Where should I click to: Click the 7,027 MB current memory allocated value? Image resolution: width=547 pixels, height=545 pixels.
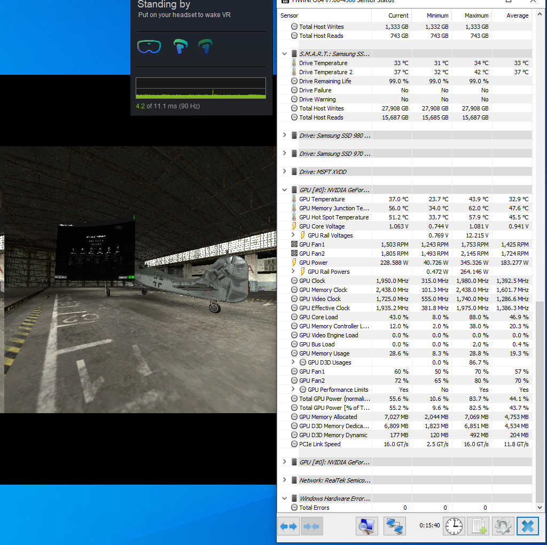396,417
